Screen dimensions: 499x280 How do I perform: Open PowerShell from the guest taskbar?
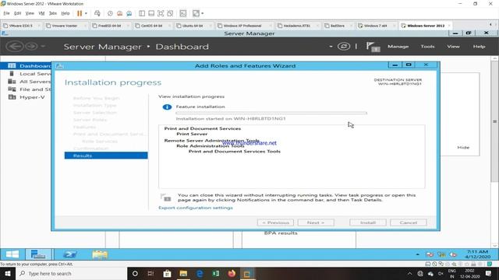point(69,254)
